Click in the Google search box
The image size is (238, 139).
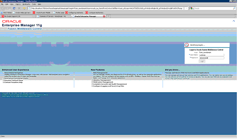point(213,8)
